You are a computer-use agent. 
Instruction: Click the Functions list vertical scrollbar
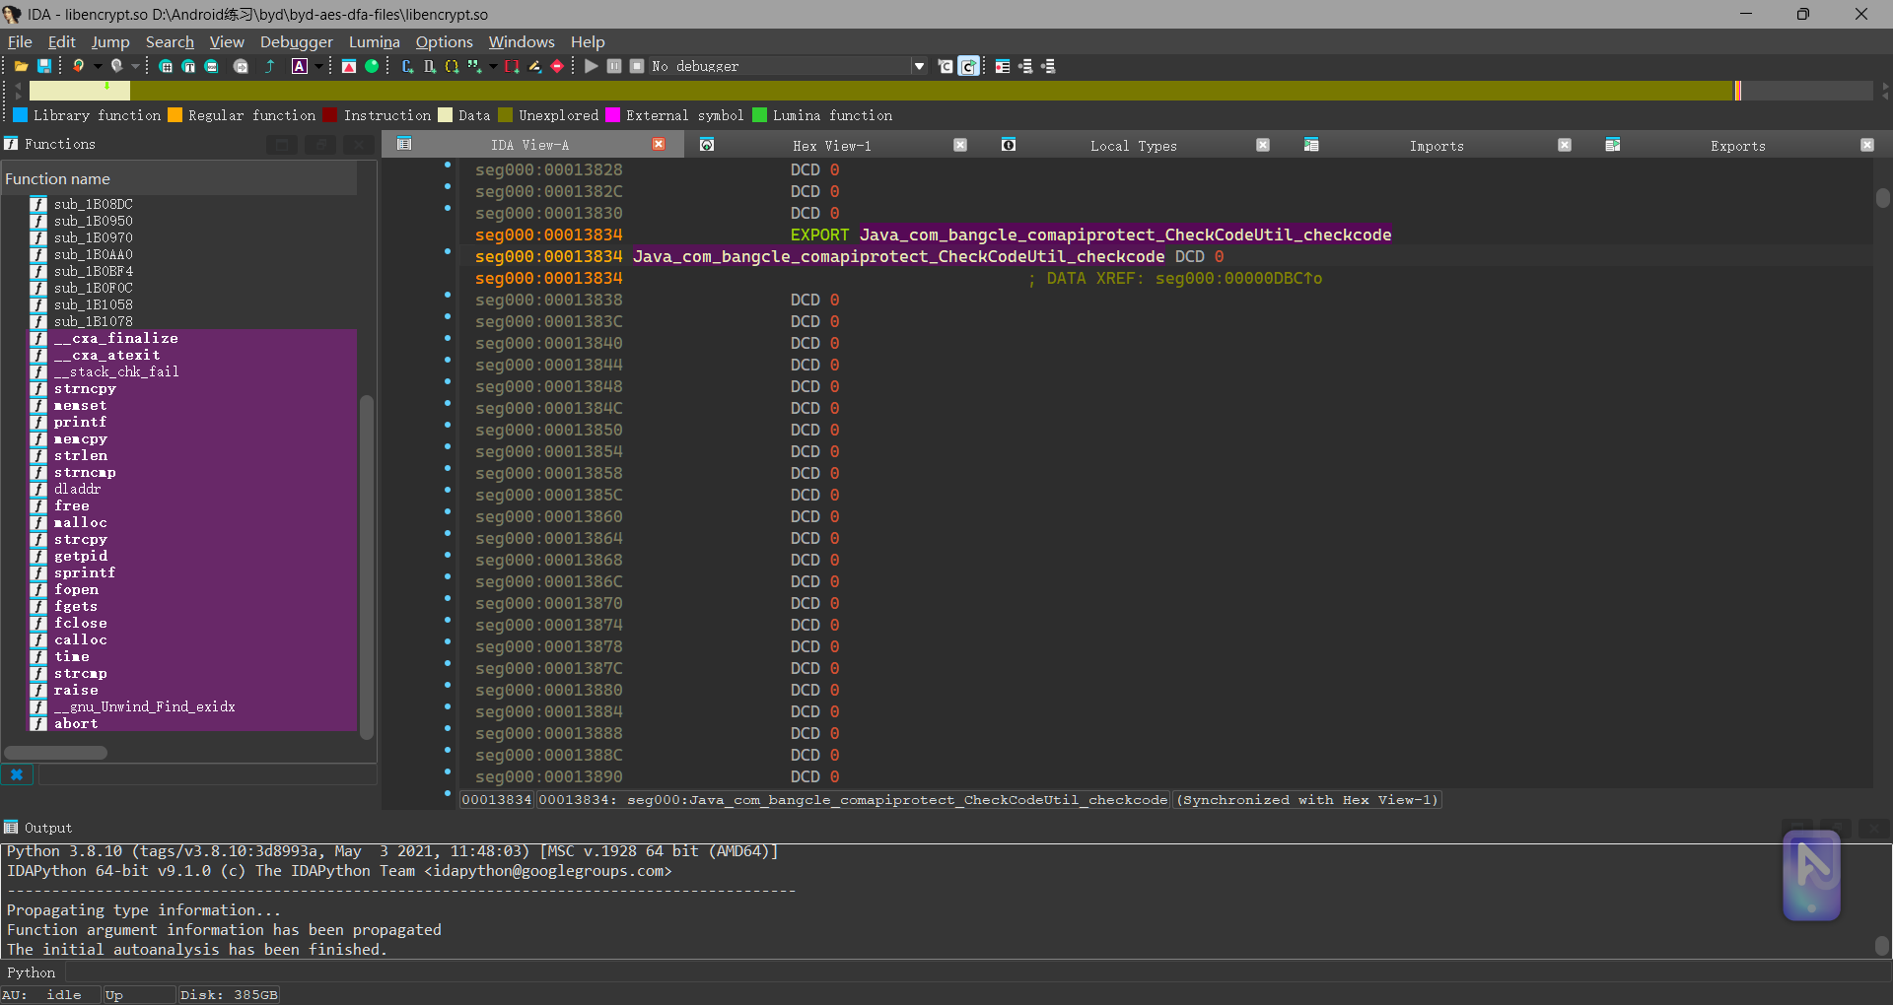[367, 566]
